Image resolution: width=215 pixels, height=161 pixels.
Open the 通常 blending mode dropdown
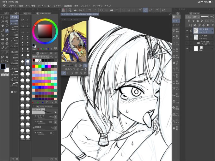[x=196, y=17]
